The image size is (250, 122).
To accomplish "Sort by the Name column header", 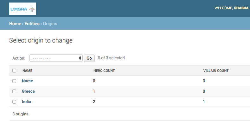I will pyautogui.click(x=27, y=71).
